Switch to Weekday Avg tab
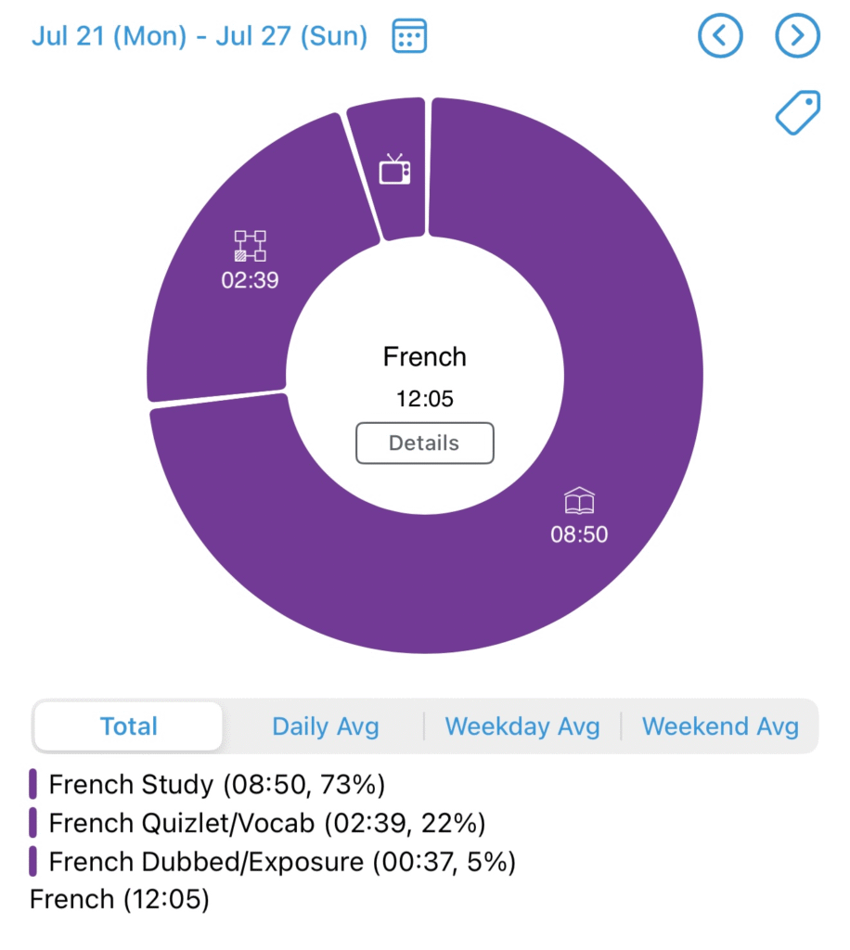 (522, 725)
